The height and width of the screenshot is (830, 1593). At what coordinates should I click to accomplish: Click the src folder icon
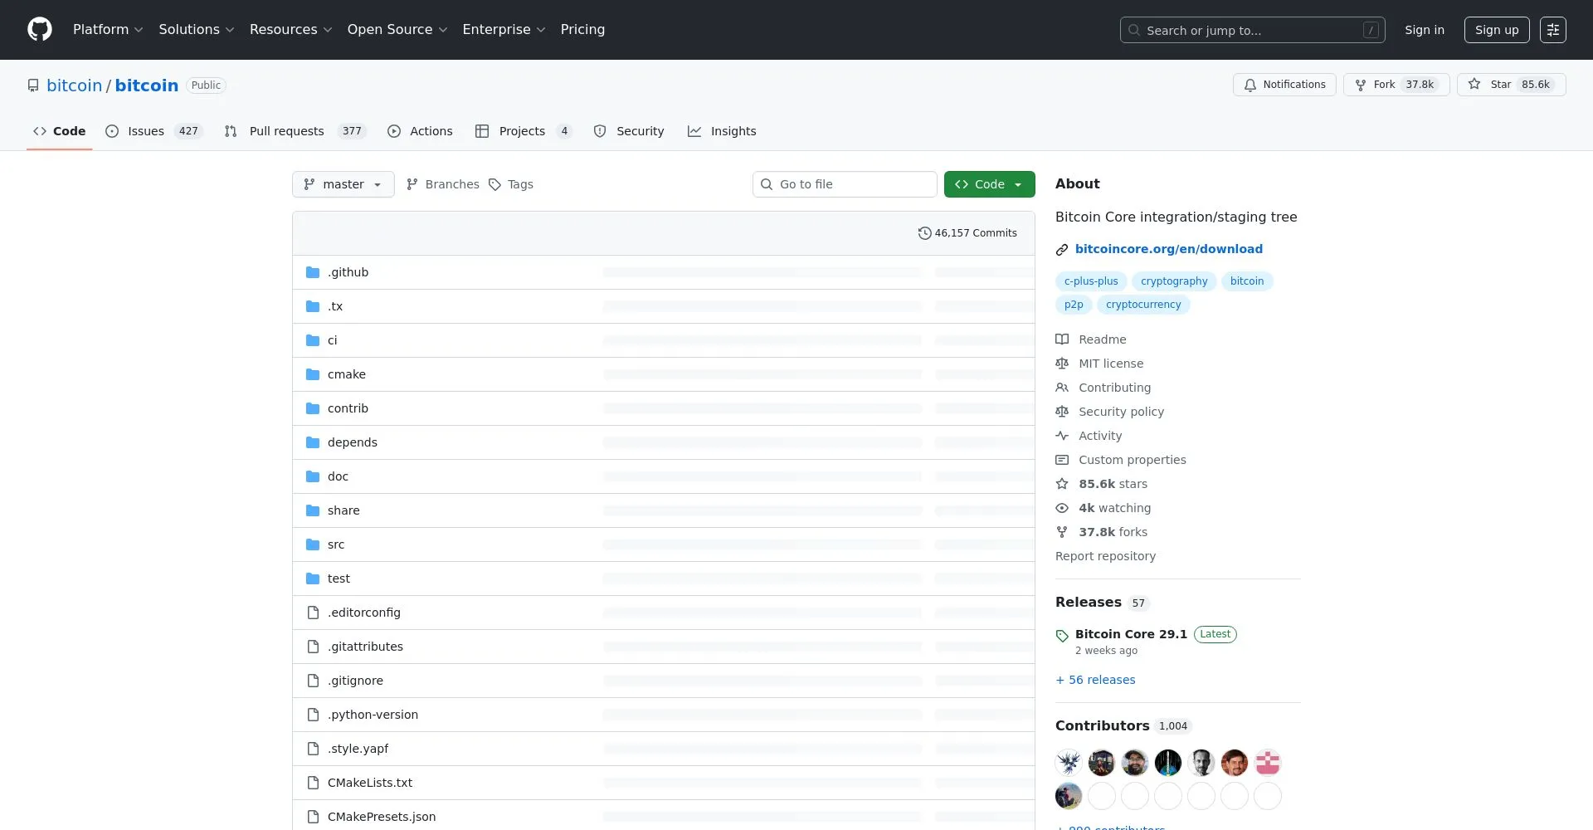313,544
